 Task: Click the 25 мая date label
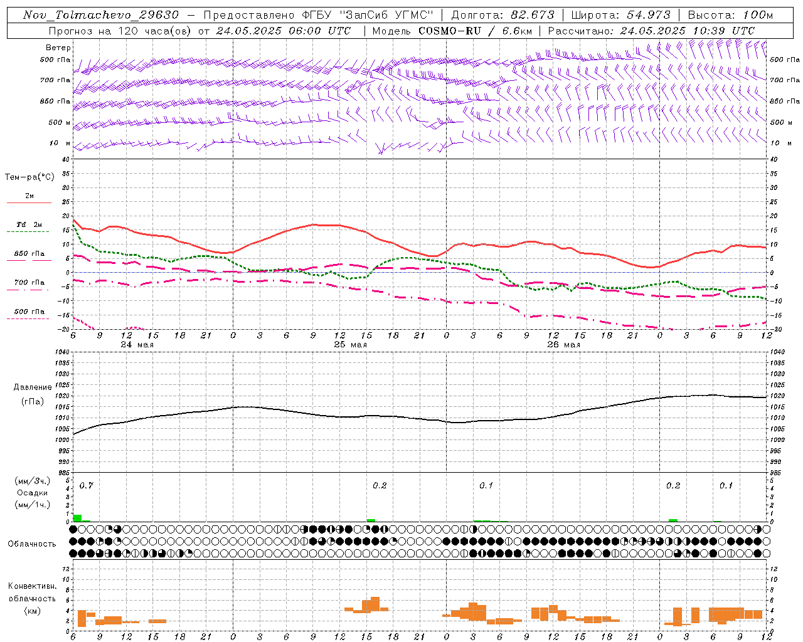coord(351,345)
